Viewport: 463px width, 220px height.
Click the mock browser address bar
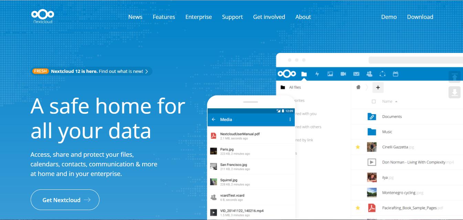coord(415,60)
